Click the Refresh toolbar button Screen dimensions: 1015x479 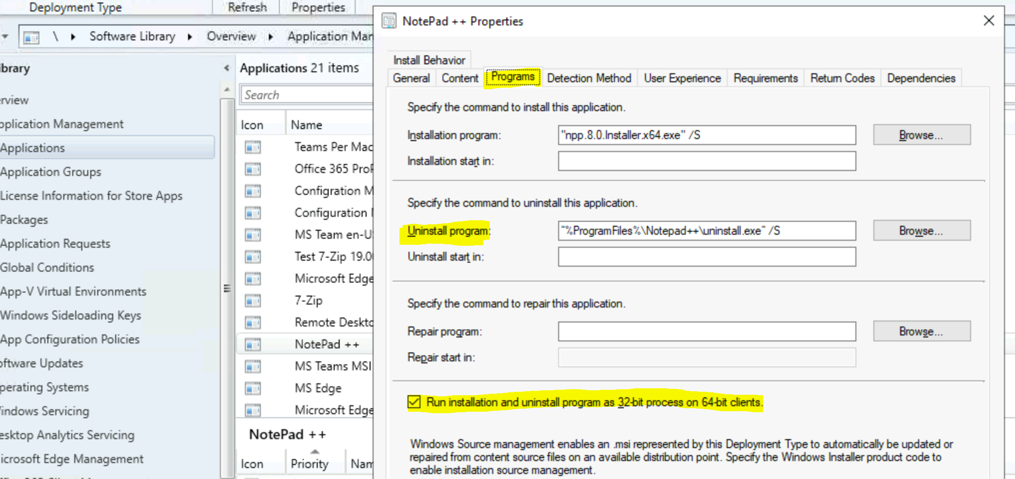click(x=246, y=7)
